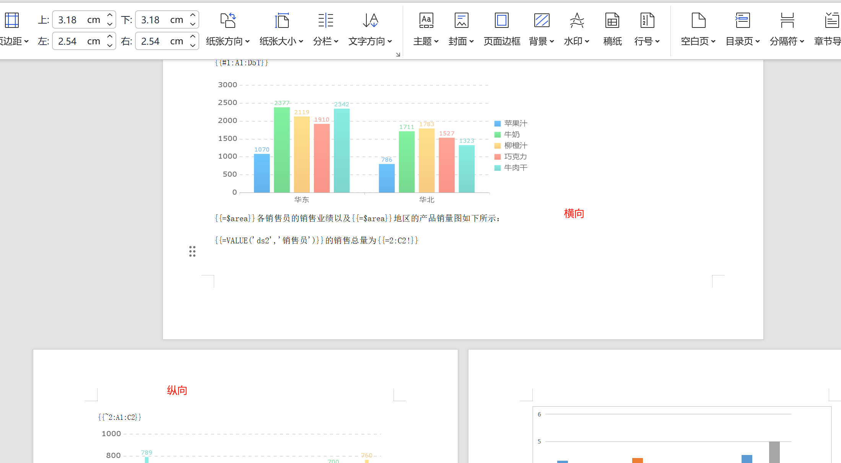This screenshot has width=841, height=463.
Task: Click the paragraph drag handle dots
Action: pos(192,251)
